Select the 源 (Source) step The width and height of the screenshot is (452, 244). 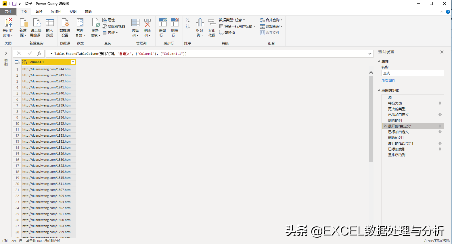point(413,97)
